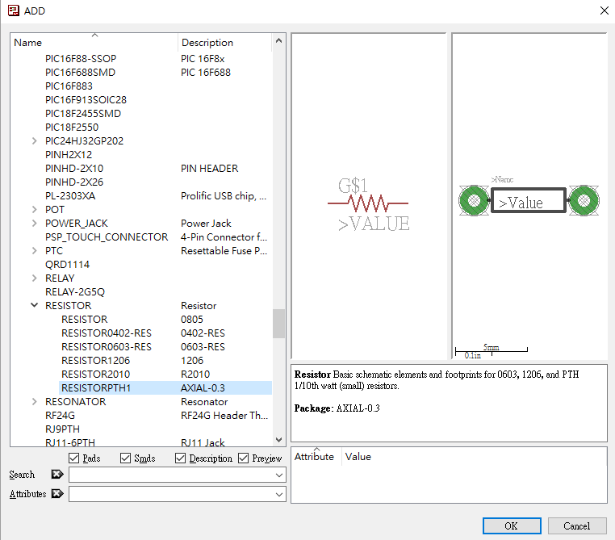The height and width of the screenshot is (540, 615).
Task: Collapse the RESISTOR tree node
Action: coord(34,306)
